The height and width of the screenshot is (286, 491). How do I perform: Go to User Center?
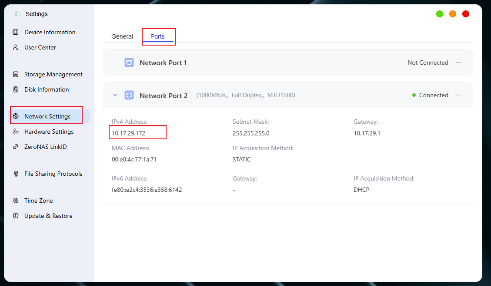[x=40, y=47]
